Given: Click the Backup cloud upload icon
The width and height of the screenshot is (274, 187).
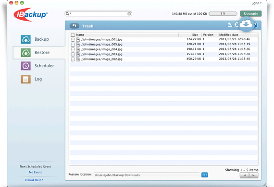Looking at the screenshot, I should 25,39.
